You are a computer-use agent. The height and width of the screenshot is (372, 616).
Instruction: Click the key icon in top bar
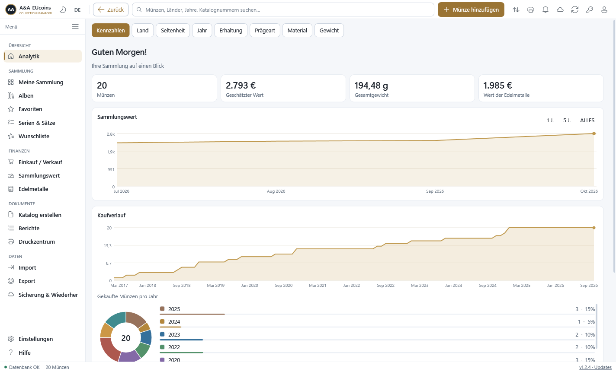[590, 10]
